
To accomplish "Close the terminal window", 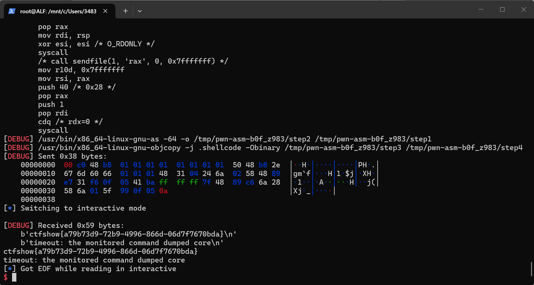I will 523,10.
